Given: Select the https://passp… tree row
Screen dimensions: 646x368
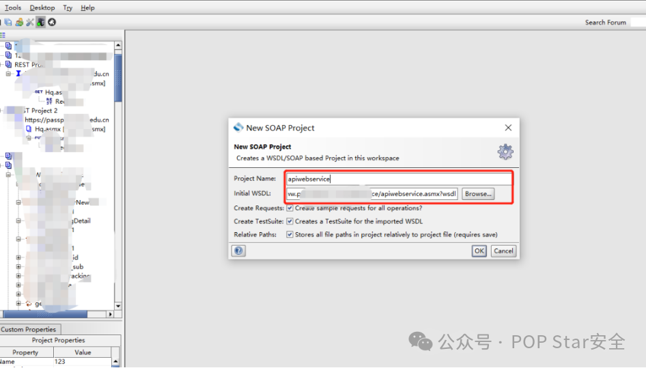Looking at the screenshot, I should click(x=67, y=119).
